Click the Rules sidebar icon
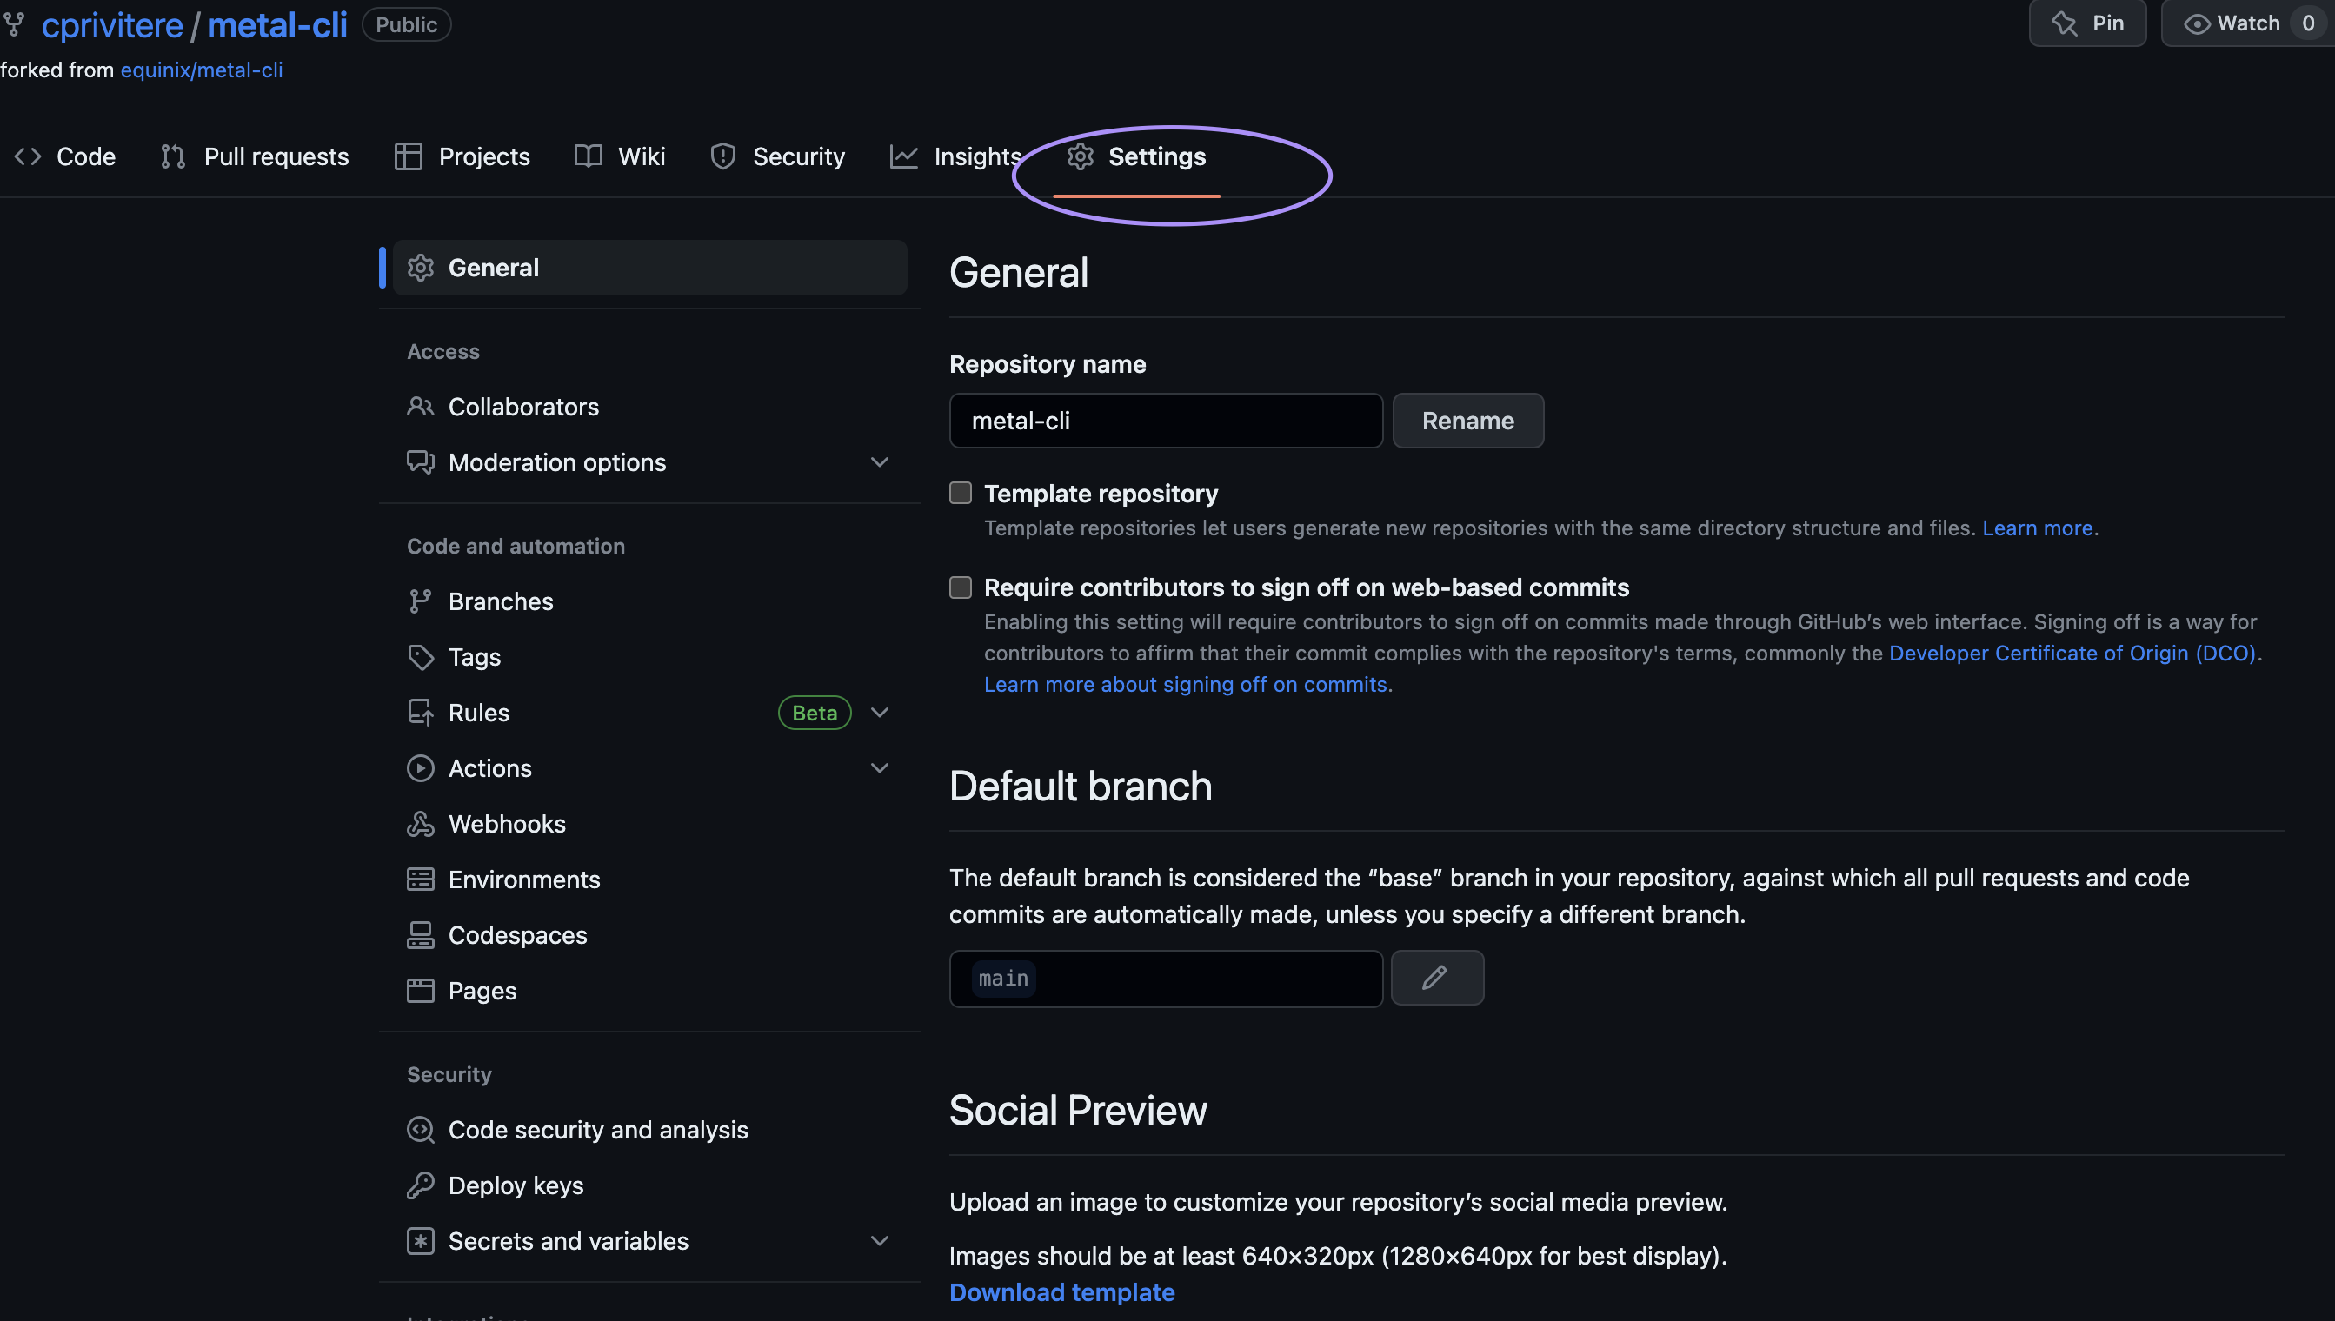This screenshot has width=2335, height=1321. [420, 713]
